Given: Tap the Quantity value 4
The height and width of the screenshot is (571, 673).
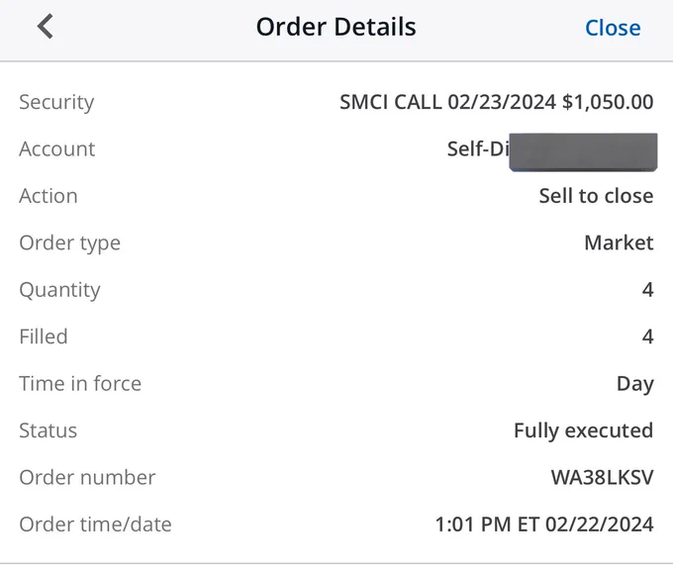Looking at the screenshot, I should coord(647,290).
